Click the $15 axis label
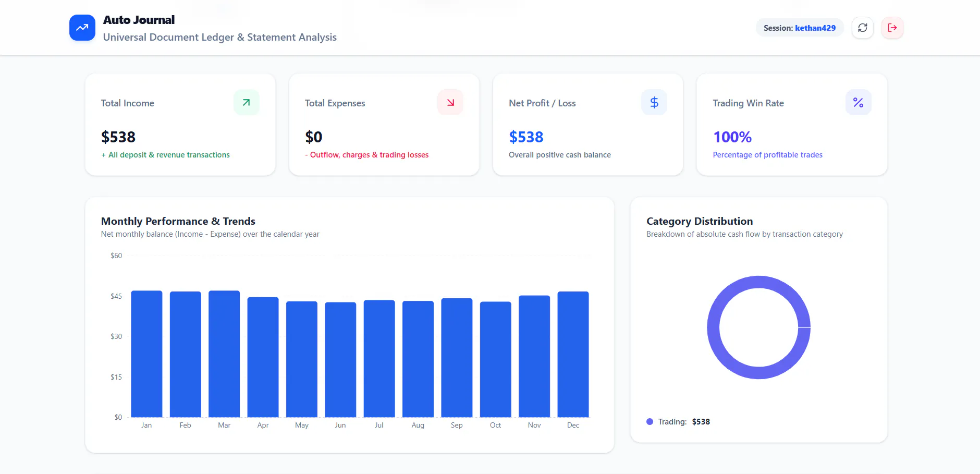Screen dimensions: 980x474 click(x=116, y=377)
